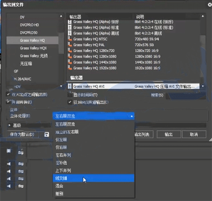Click the row text Grass Valley HQ 1280x720
Screen dimensions: 212x201
point(94,51)
